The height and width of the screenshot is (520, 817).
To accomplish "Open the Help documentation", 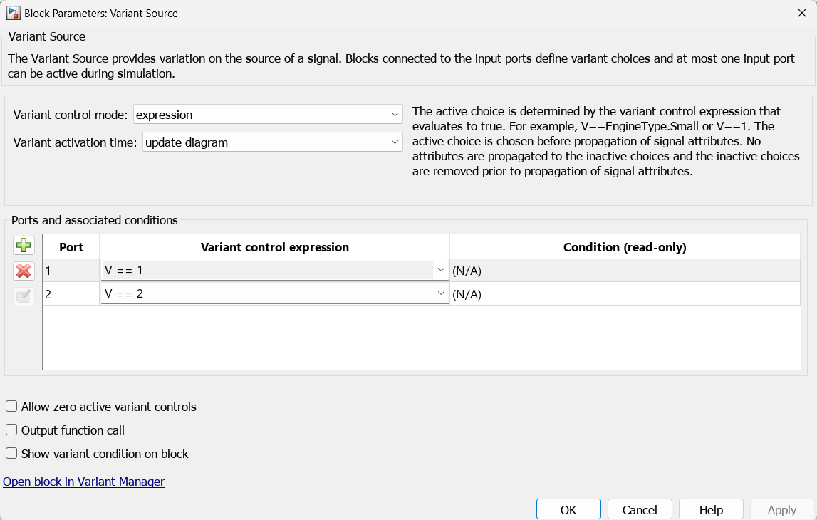I will click(x=710, y=509).
